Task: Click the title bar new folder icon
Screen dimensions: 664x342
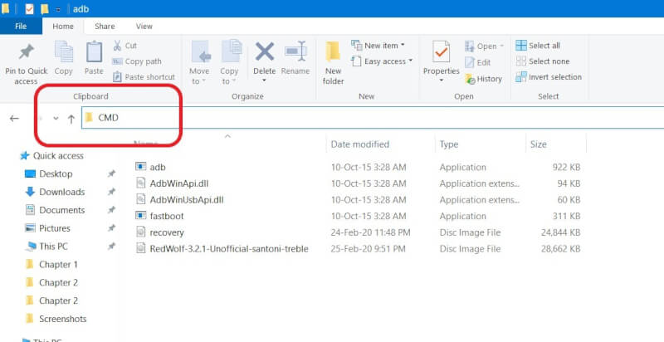Action: [44, 9]
